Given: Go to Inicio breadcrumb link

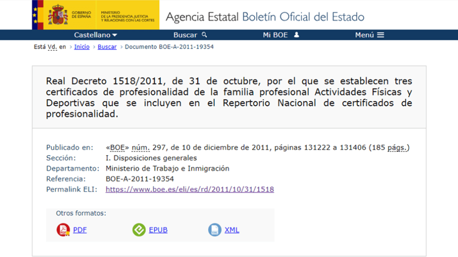Looking at the screenshot, I should click(x=82, y=46).
